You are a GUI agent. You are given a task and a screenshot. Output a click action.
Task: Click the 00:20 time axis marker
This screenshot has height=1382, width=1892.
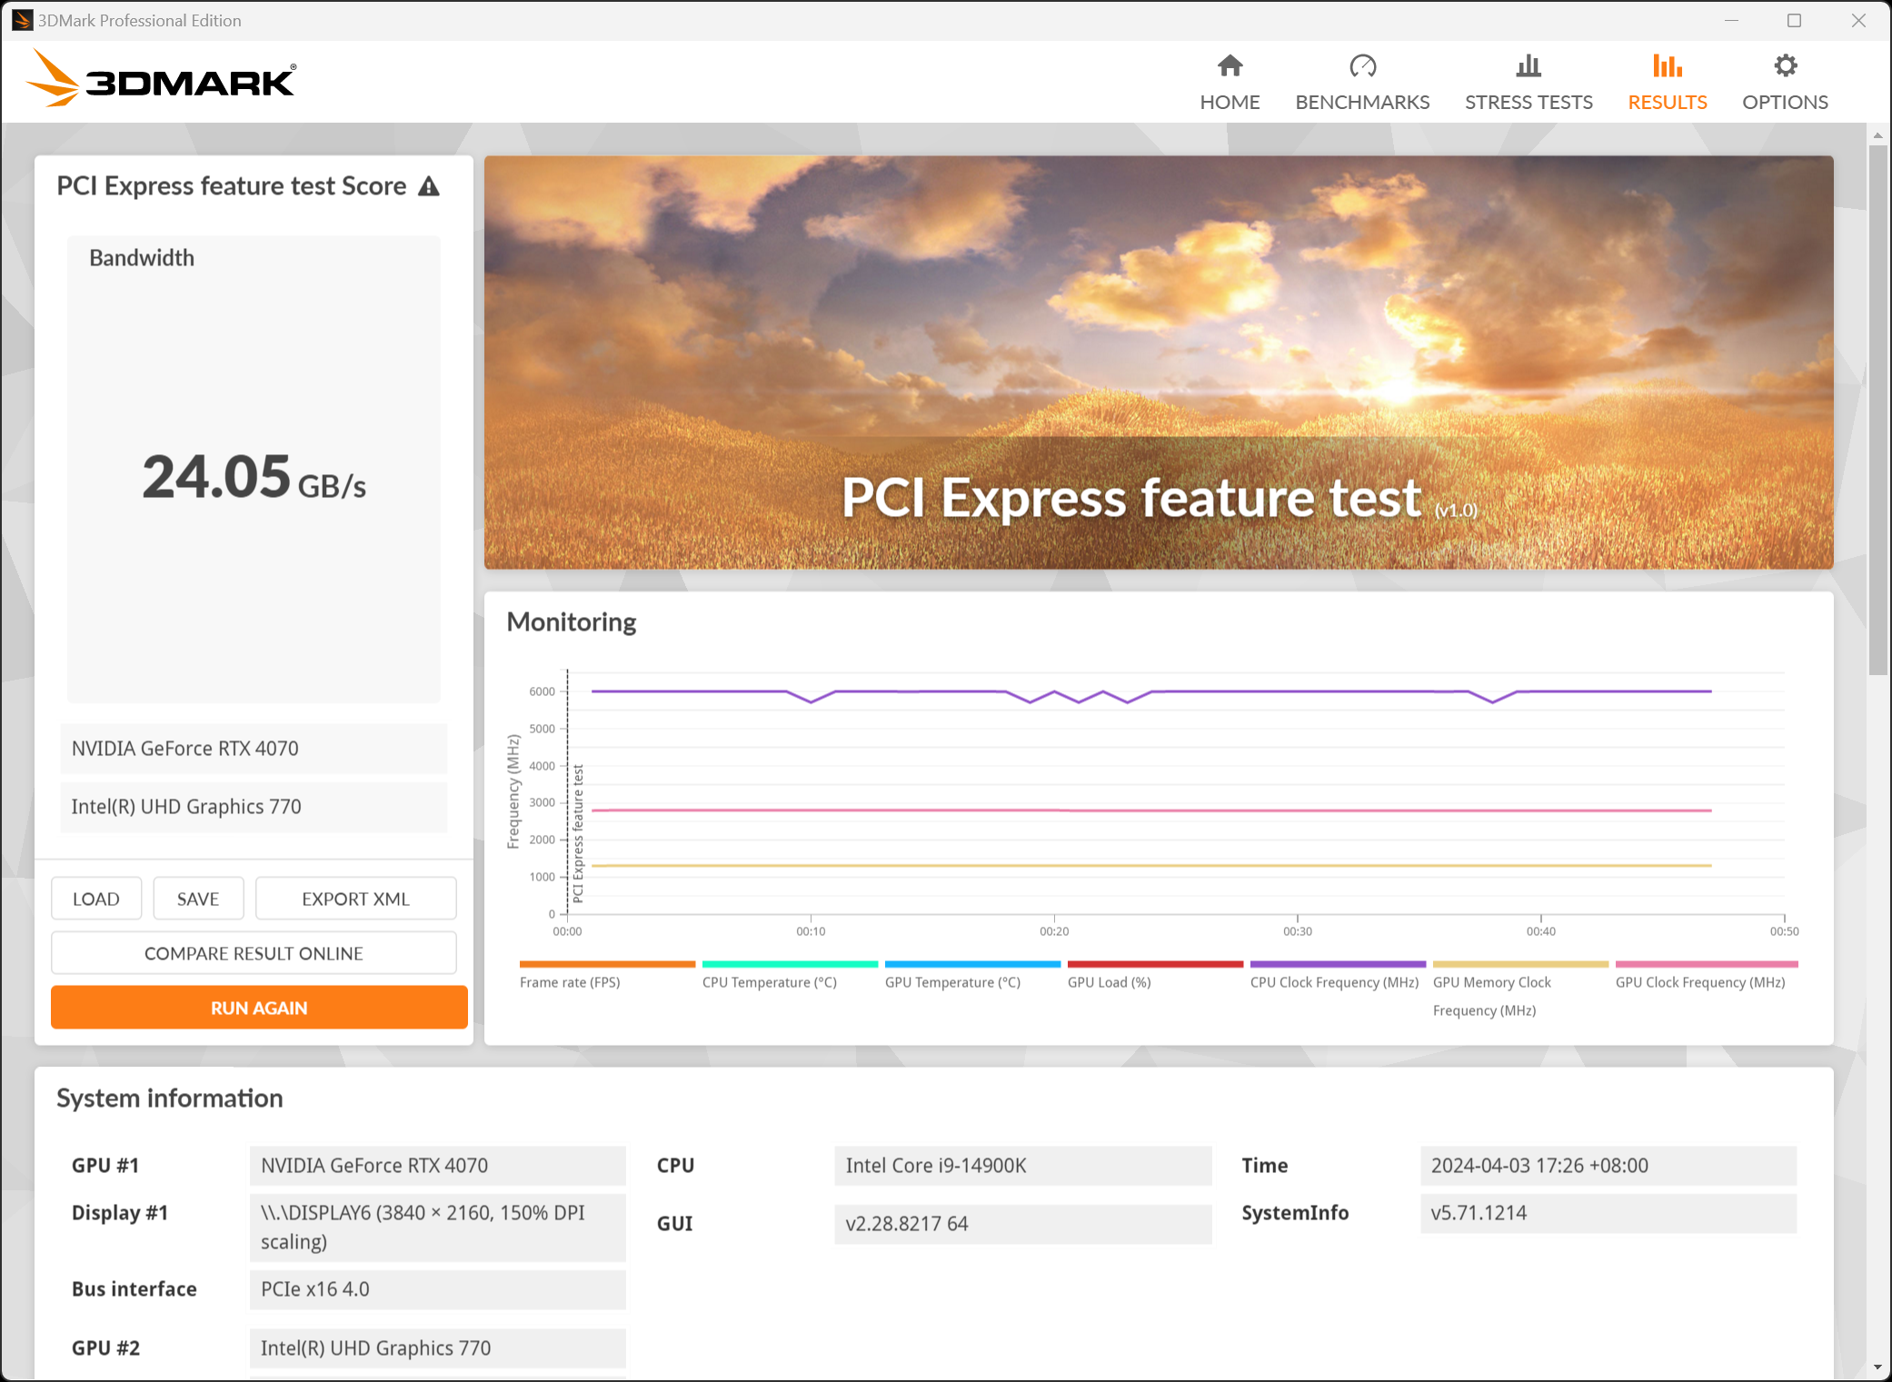point(1054,931)
